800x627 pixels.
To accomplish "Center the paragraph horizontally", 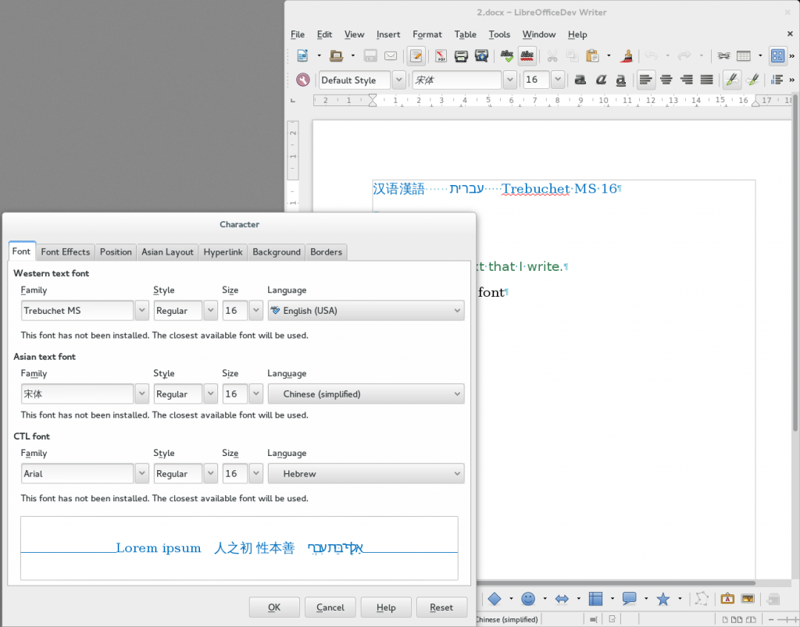I will coord(666,80).
